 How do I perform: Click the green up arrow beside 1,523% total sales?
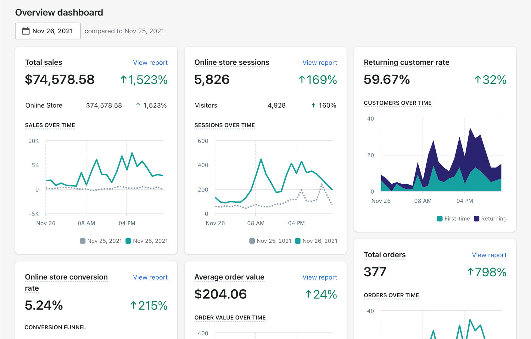[124, 80]
